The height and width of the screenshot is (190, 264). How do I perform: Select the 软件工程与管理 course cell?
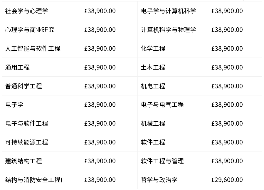pyautogui.click(x=162, y=161)
